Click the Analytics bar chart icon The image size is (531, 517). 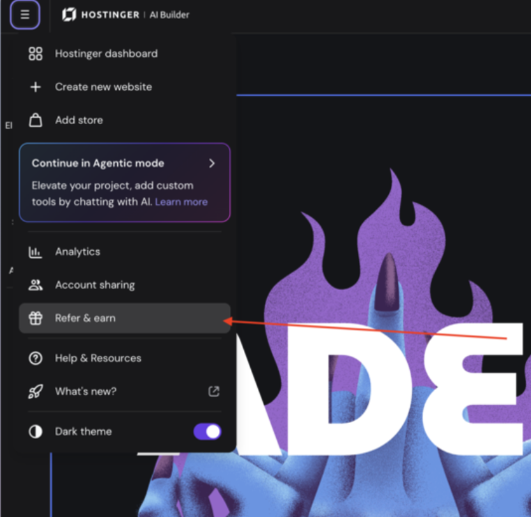pos(36,252)
